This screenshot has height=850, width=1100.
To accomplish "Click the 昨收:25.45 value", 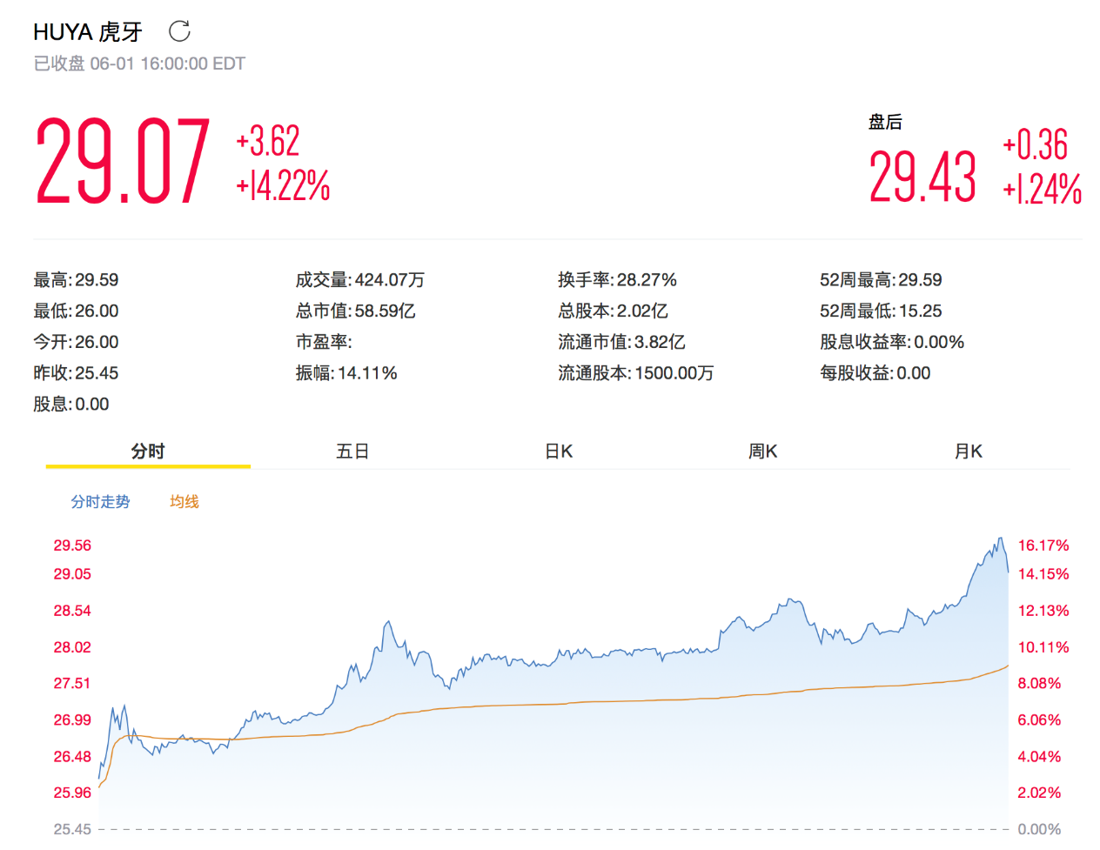I will pos(76,373).
